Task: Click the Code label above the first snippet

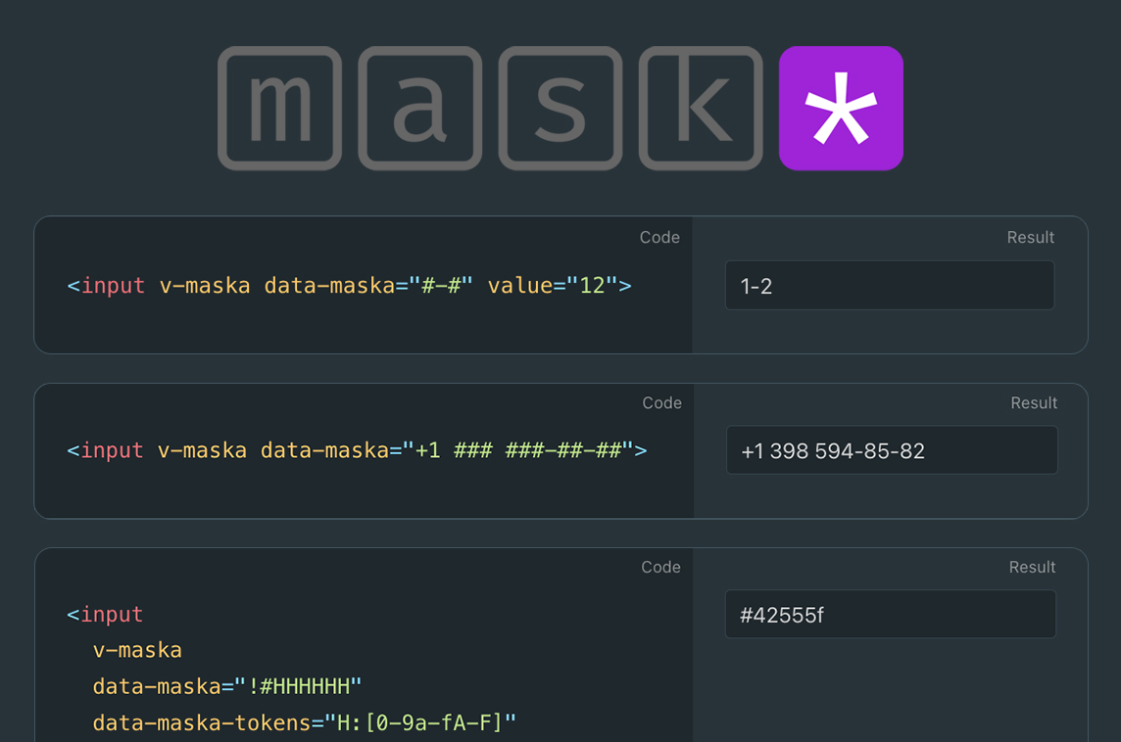Action: tap(659, 237)
